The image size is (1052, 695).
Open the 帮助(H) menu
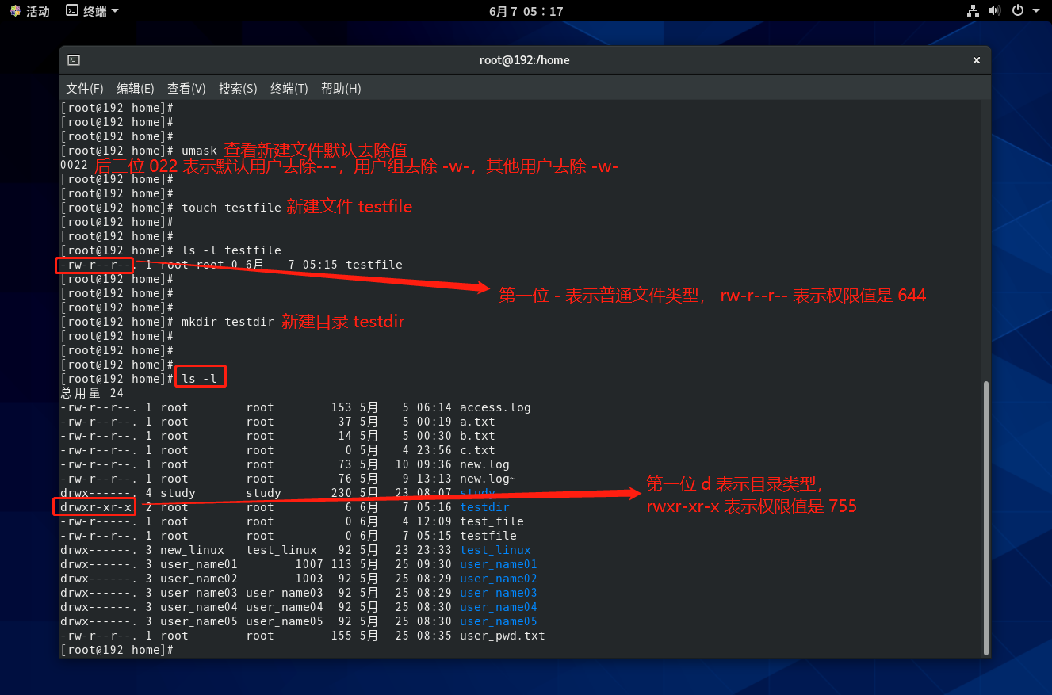(x=341, y=89)
